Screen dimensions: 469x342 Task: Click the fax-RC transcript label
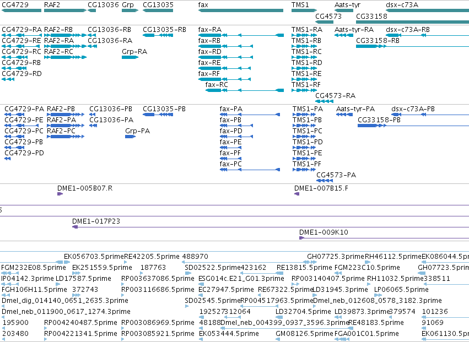click(x=217, y=85)
